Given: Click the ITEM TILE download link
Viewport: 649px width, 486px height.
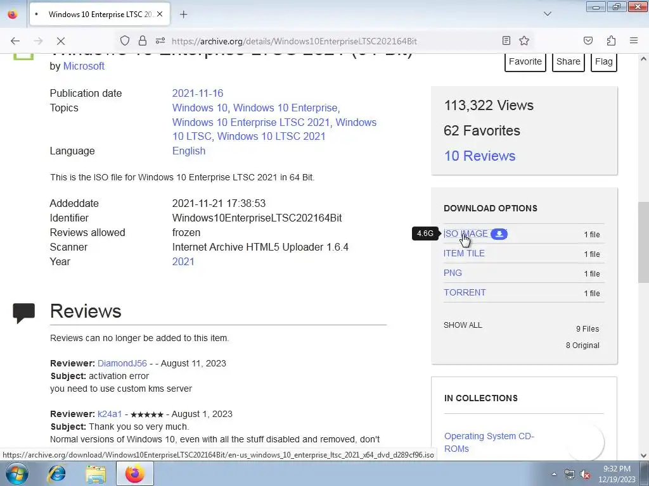Looking at the screenshot, I should click(464, 253).
